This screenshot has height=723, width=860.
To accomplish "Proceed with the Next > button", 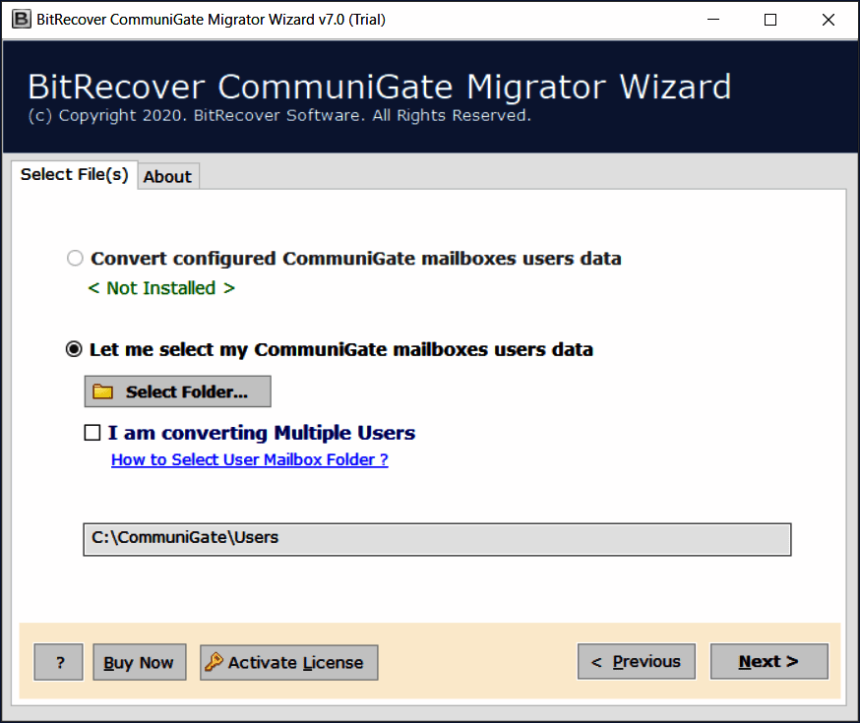I will click(x=768, y=661).
